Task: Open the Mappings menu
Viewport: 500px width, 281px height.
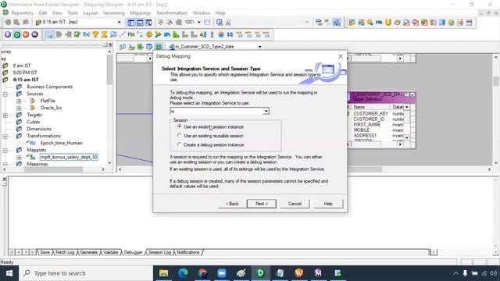Action: [141, 12]
